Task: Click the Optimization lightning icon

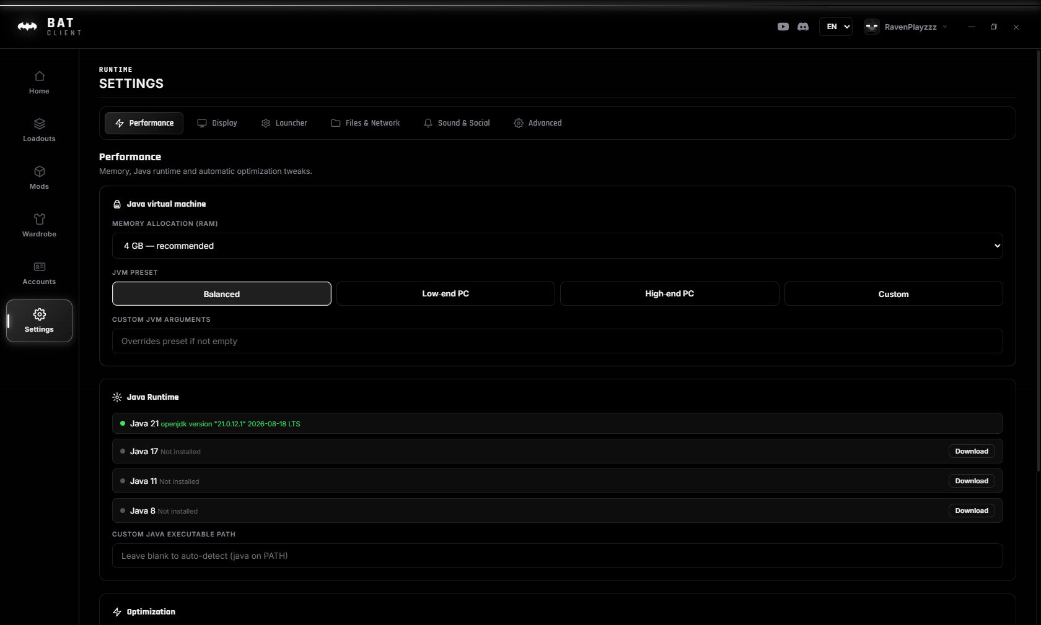Action: [x=117, y=612]
